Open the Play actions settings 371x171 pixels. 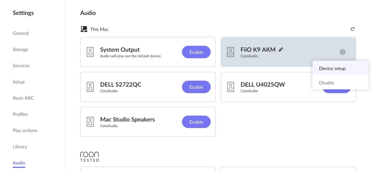25,130
